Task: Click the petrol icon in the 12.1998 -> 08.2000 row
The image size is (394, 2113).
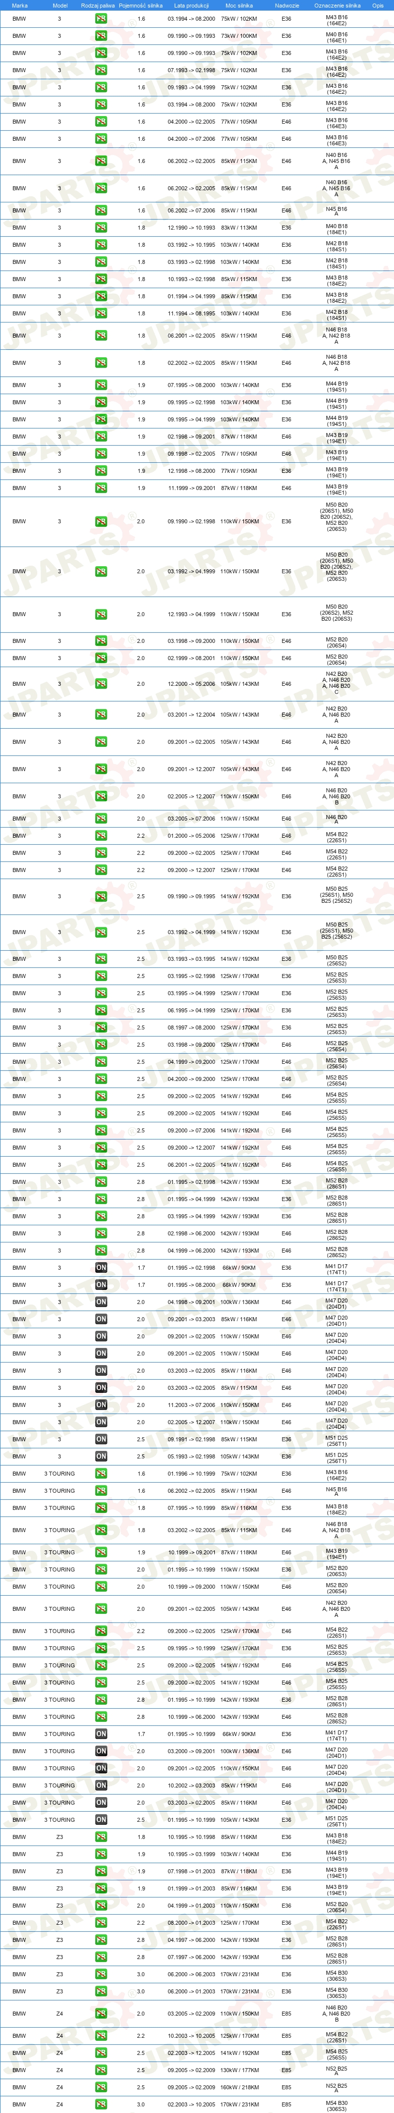Action: click(x=101, y=471)
